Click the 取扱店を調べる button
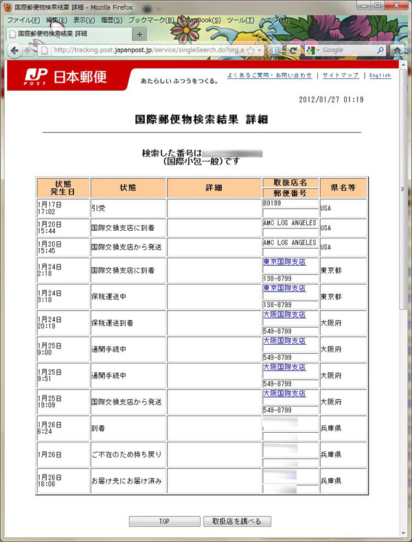 coord(237,521)
